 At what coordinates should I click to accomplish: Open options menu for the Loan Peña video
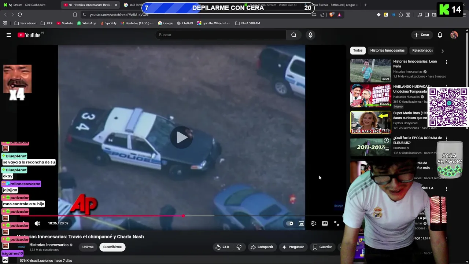(446, 62)
